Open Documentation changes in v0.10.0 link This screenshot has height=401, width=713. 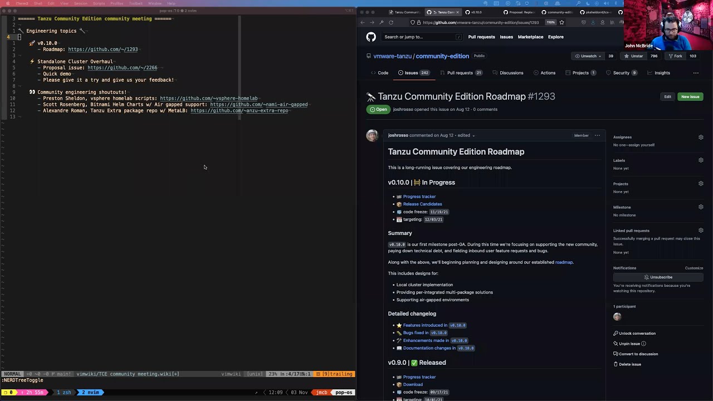[438, 348]
